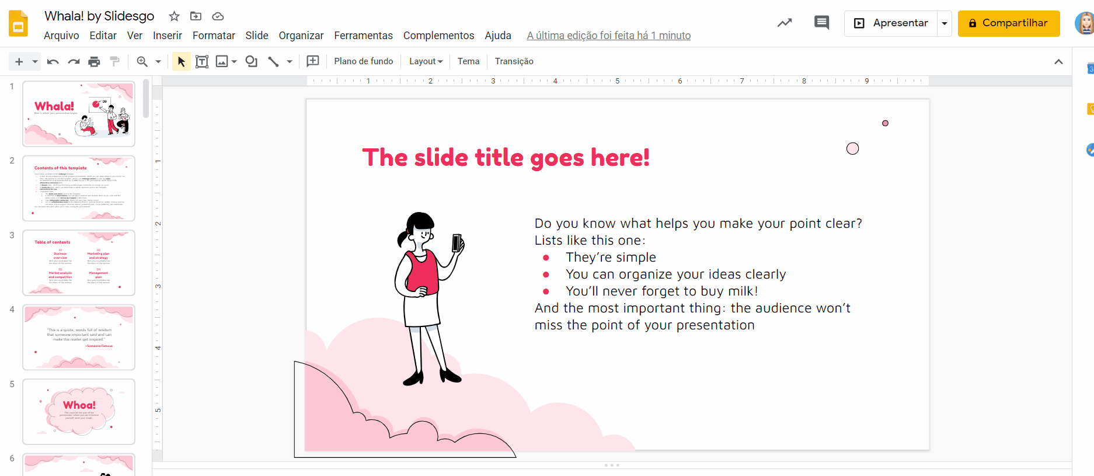Undo the last action

tap(53, 61)
